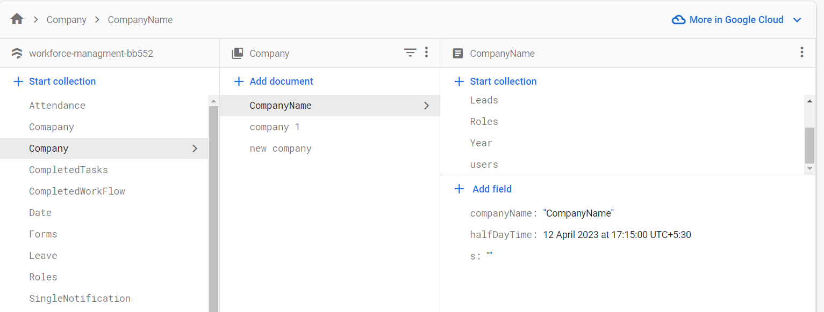
Task: Click the document icon beside CompanyName header
Action: pos(457,53)
